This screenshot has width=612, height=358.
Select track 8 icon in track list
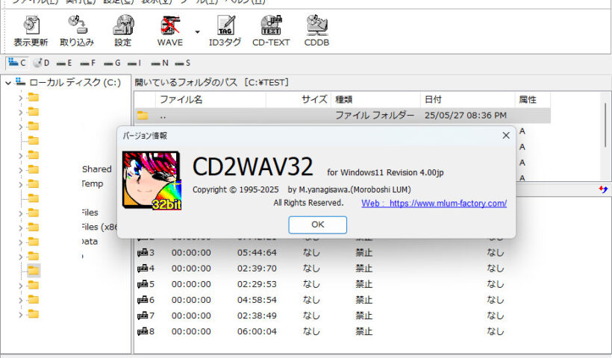[x=143, y=331]
